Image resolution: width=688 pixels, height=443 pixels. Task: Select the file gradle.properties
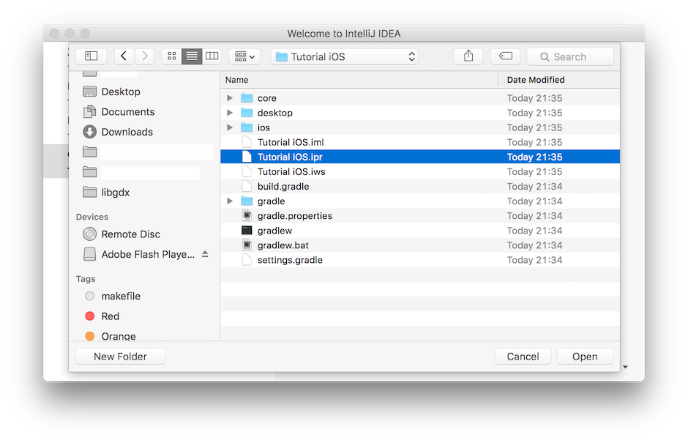[x=420, y=216]
